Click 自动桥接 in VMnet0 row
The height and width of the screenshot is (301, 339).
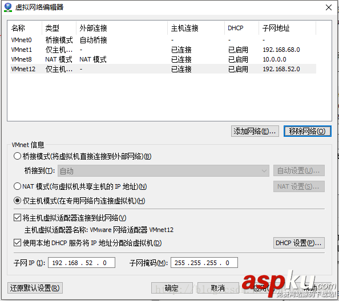93,40
